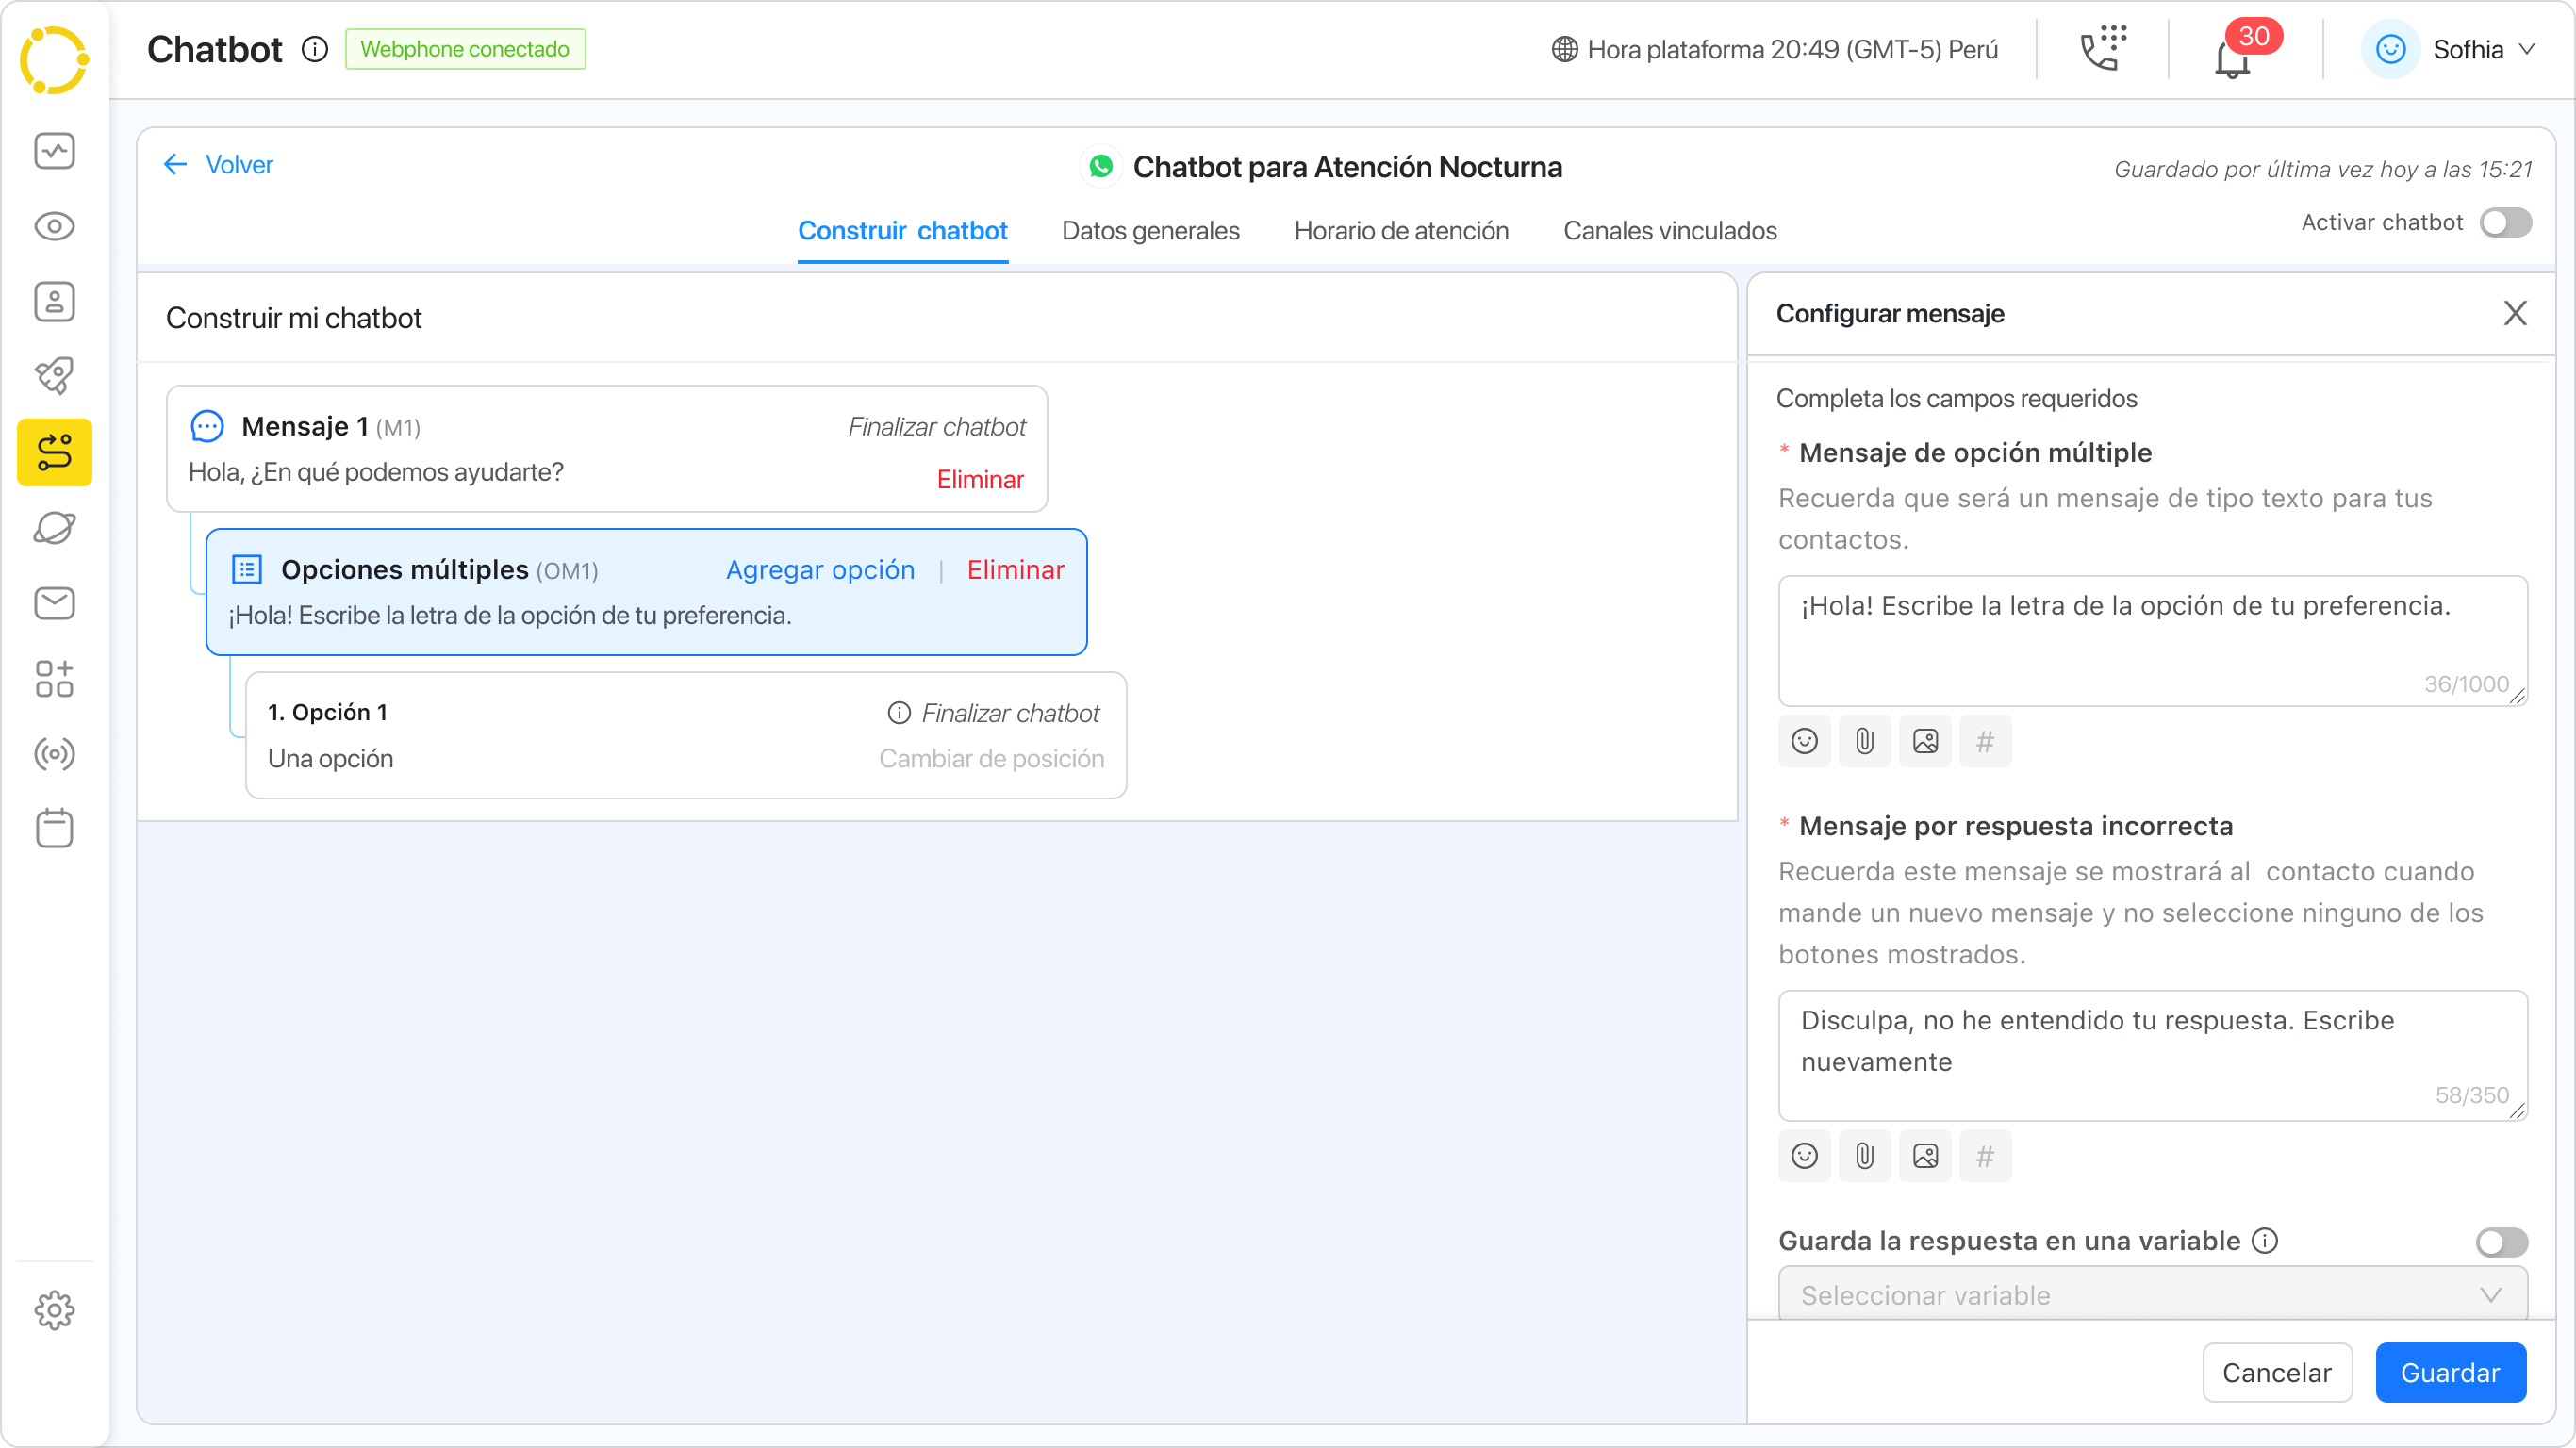Click the yellow circular app logo
The height and width of the screenshot is (1448, 2576).
coord(54,59)
